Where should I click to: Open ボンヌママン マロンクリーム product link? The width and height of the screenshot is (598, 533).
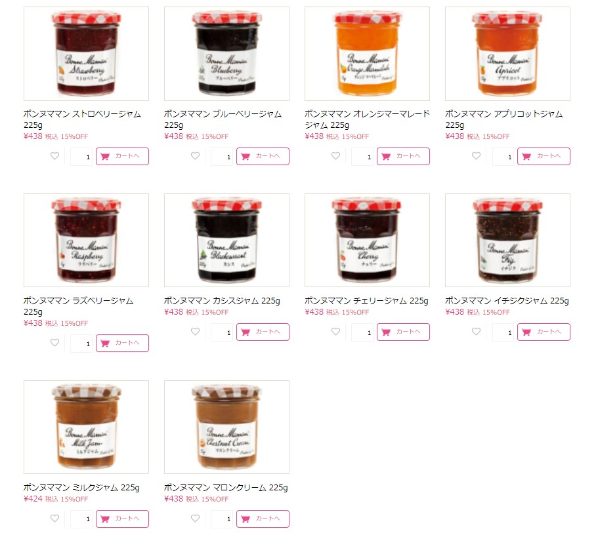tap(226, 488)
